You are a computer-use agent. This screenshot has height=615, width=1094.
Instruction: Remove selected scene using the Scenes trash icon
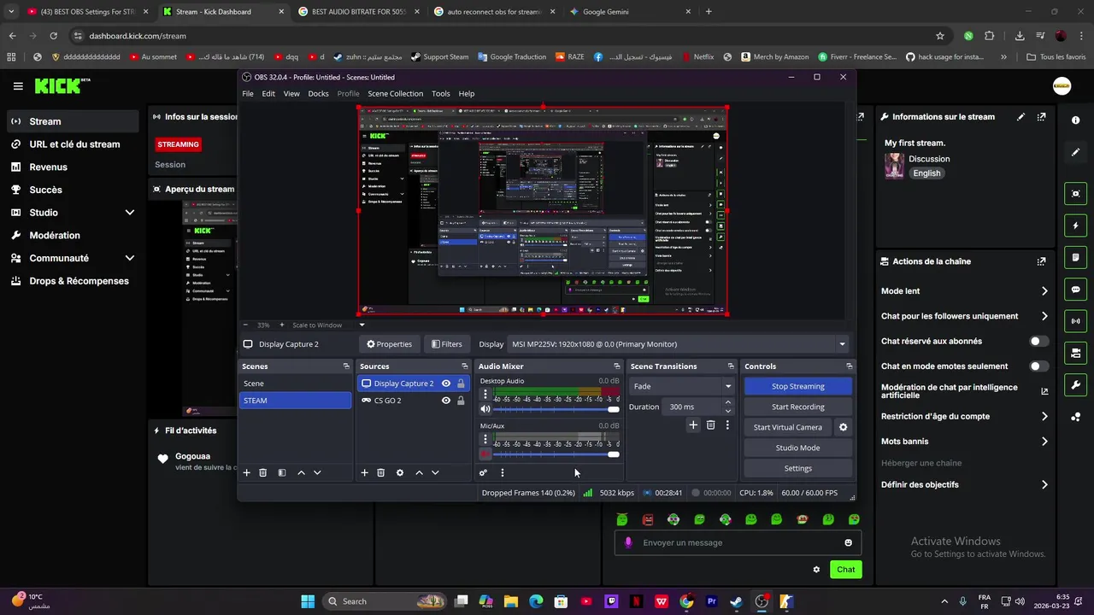tap(263, 472)
